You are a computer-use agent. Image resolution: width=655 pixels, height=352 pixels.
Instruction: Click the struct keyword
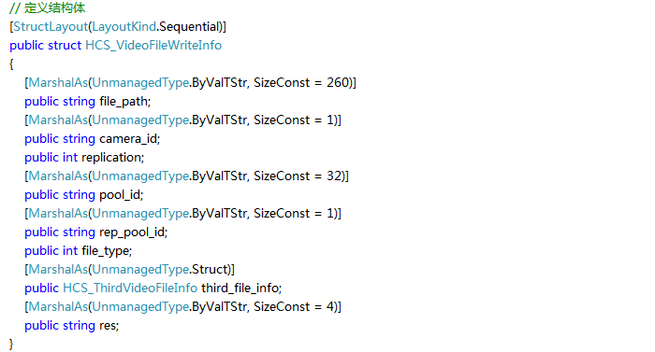point(65,46)
